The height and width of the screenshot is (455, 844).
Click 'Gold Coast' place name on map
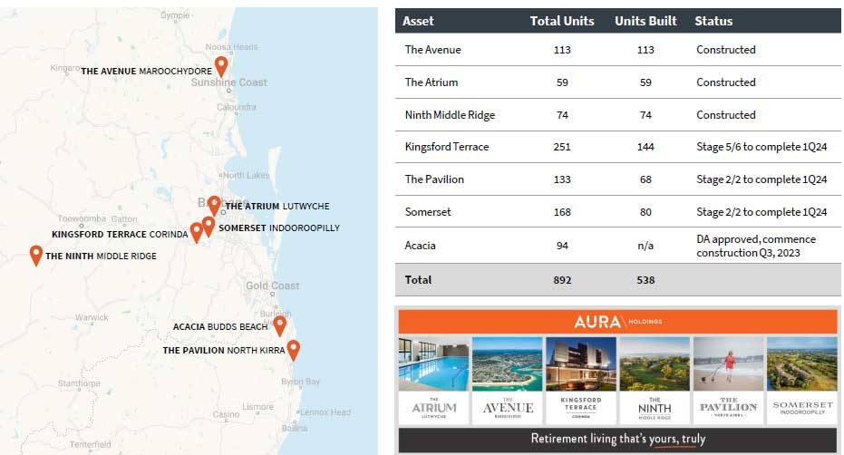pos(272,286)
